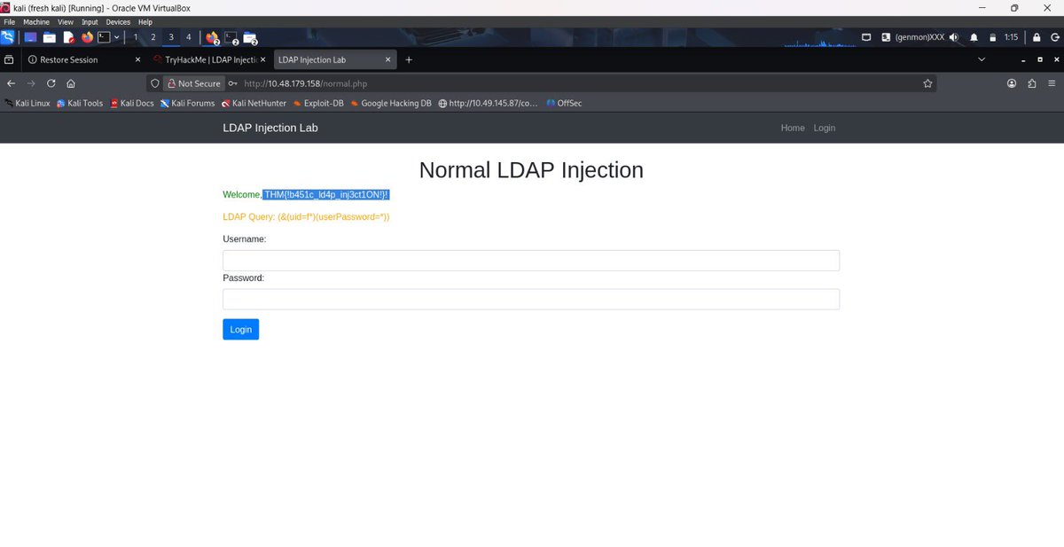Open the Firefox View icon left of tabs
This screenshot has width=1064, height=547.
9,59
